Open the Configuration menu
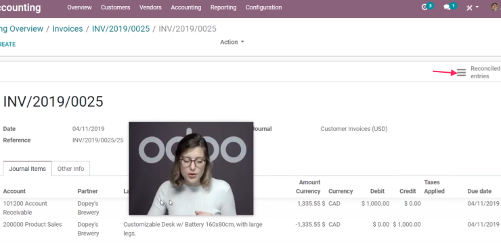 pos(263,7)
